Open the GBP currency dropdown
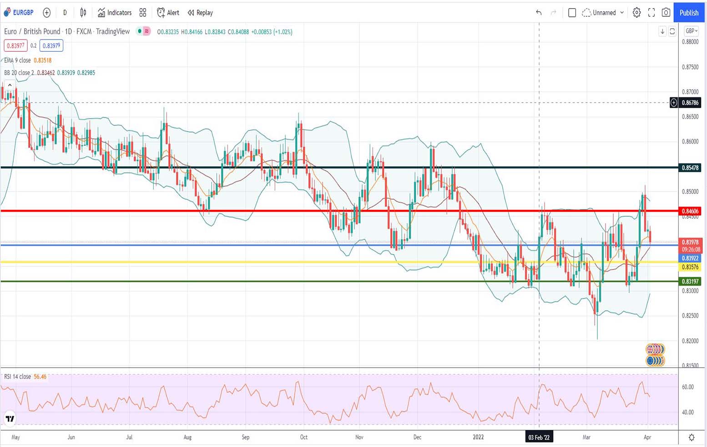The width and height of the screenshot is (707, 447). (691, 31)
